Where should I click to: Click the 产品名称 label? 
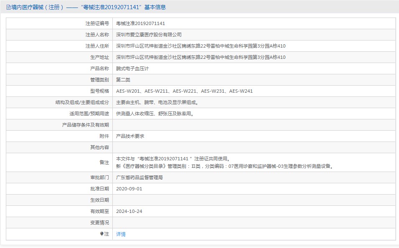click(x=99, y=68)
